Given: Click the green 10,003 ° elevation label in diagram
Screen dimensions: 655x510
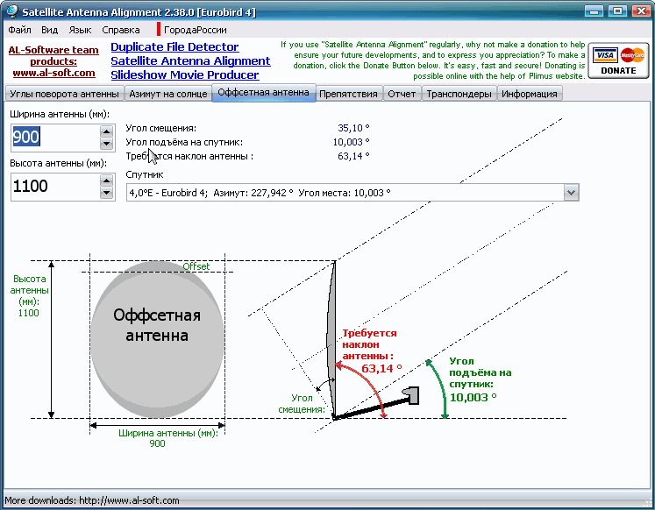Looking at the screenshot, I should [473, 397].
